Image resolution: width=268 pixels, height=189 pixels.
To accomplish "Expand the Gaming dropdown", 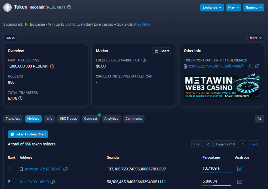I will (x=253, y=8).
